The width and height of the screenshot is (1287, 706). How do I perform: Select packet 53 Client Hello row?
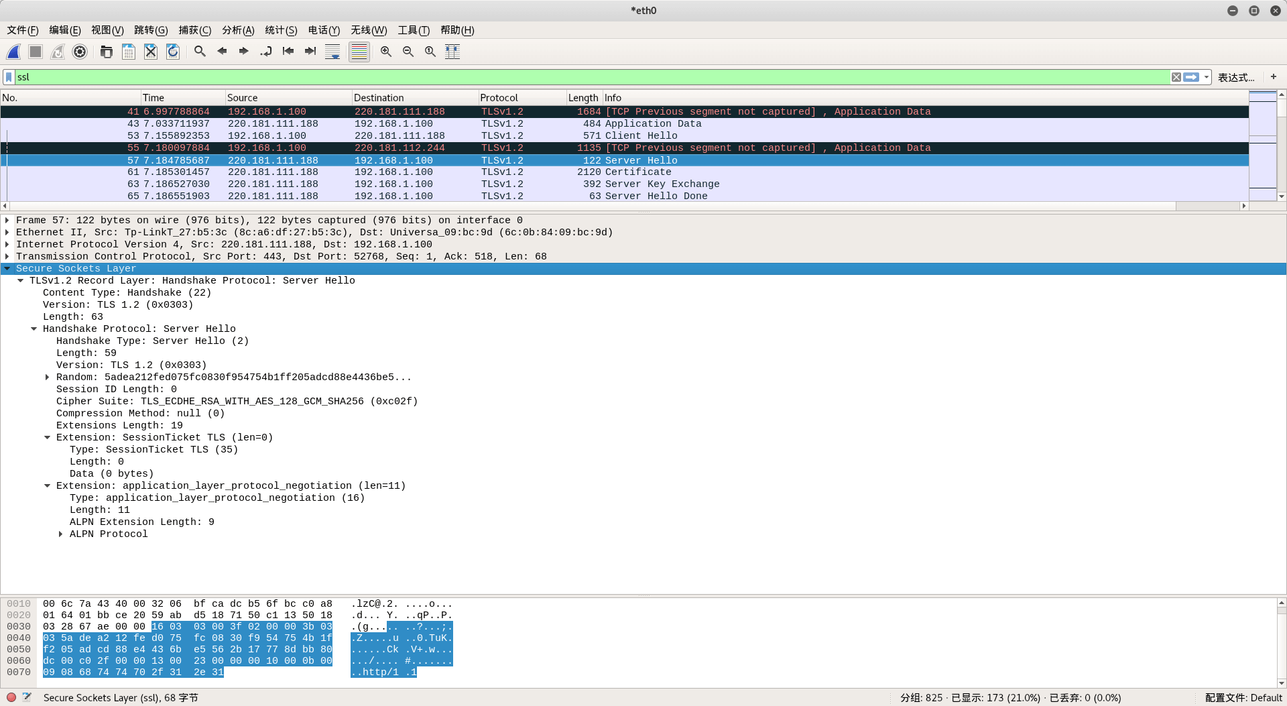pos(624,135)
